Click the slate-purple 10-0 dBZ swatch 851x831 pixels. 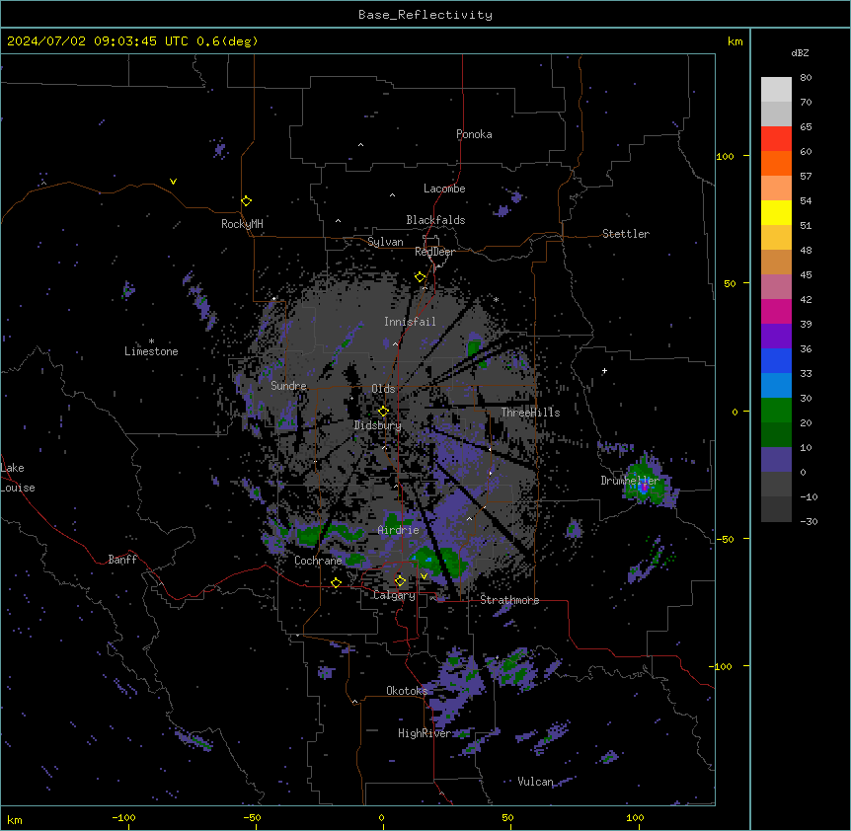click(776, 460)
